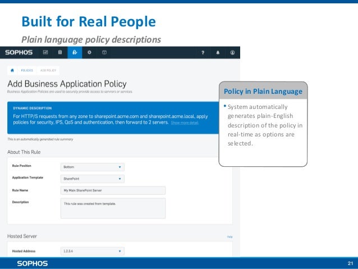Select the Add Policy breadcrumb
Screen dimensions: 358x269
click(48, 70)
